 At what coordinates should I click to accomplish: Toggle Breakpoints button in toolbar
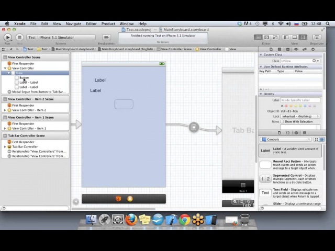pos(106,37)
